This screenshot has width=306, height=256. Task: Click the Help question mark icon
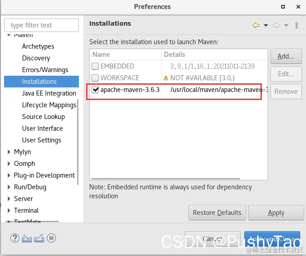click(15, 238)
